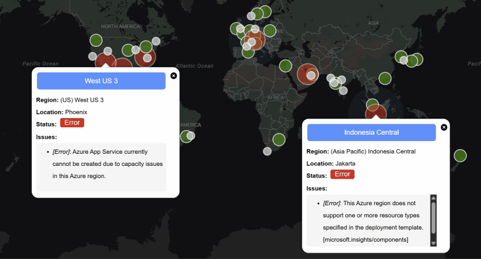Click the blue Indonesia Central header button
Screen dimensions: 481x259
coord(371,132)
